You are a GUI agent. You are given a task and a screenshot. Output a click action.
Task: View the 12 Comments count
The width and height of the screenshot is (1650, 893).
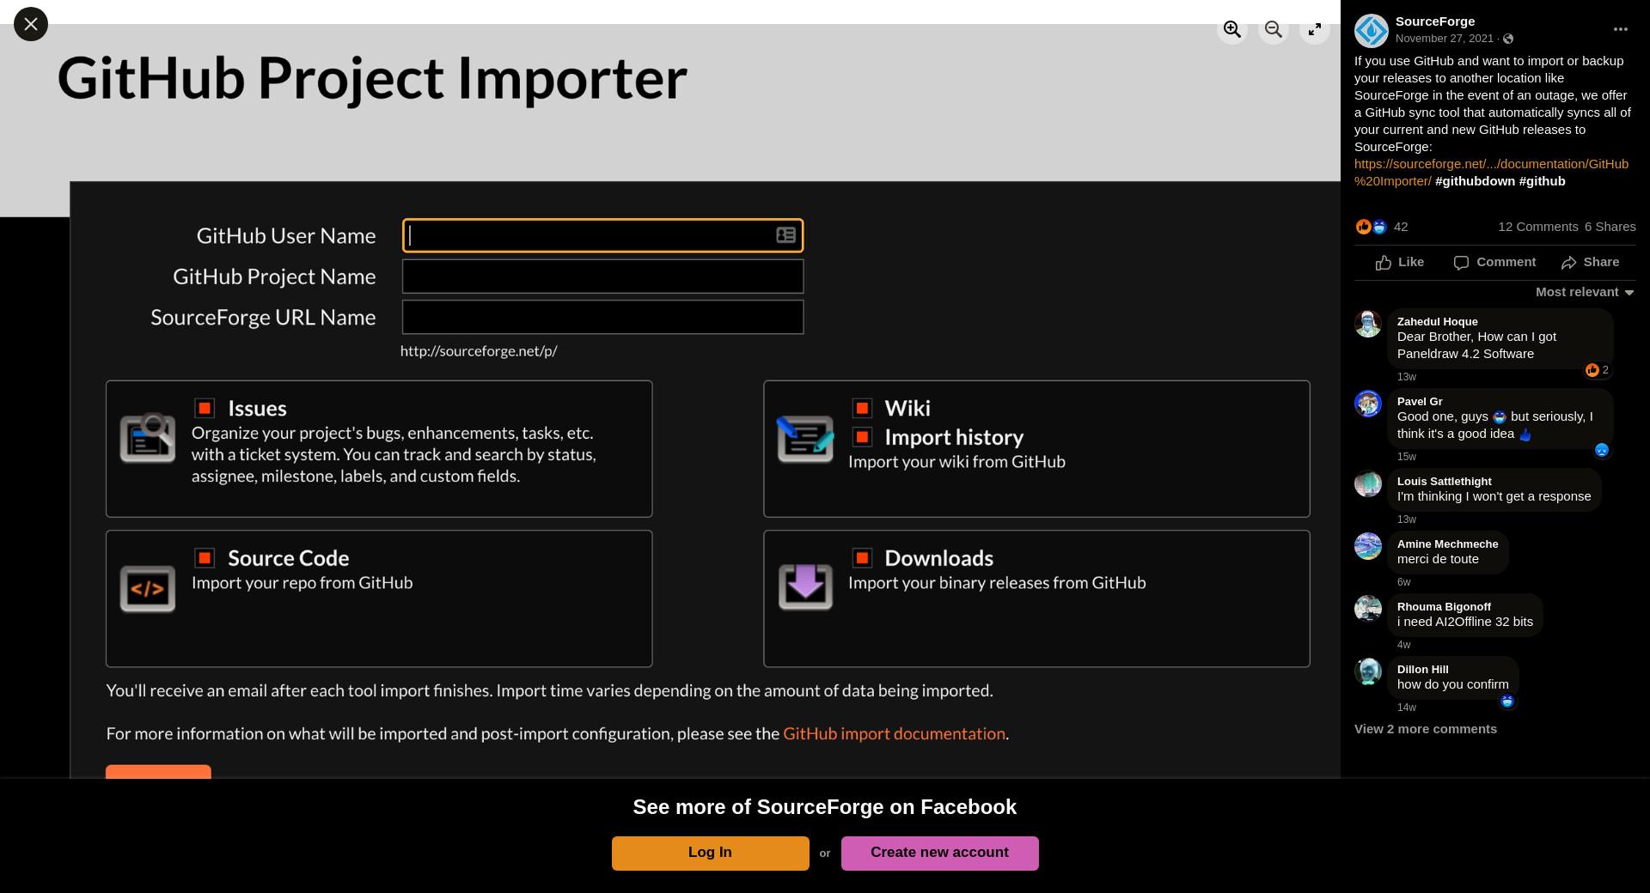pyautogui.click(x=1538, y=227)
